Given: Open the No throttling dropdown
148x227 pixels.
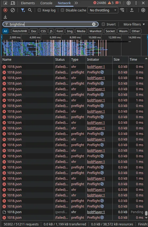Looking at the screenshot, I should pos(103,10).
